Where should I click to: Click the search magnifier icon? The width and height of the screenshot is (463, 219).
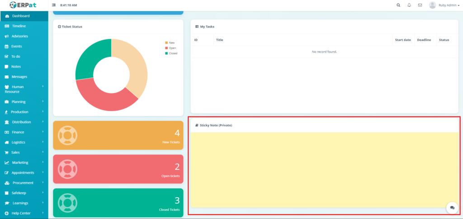(398, 5)
